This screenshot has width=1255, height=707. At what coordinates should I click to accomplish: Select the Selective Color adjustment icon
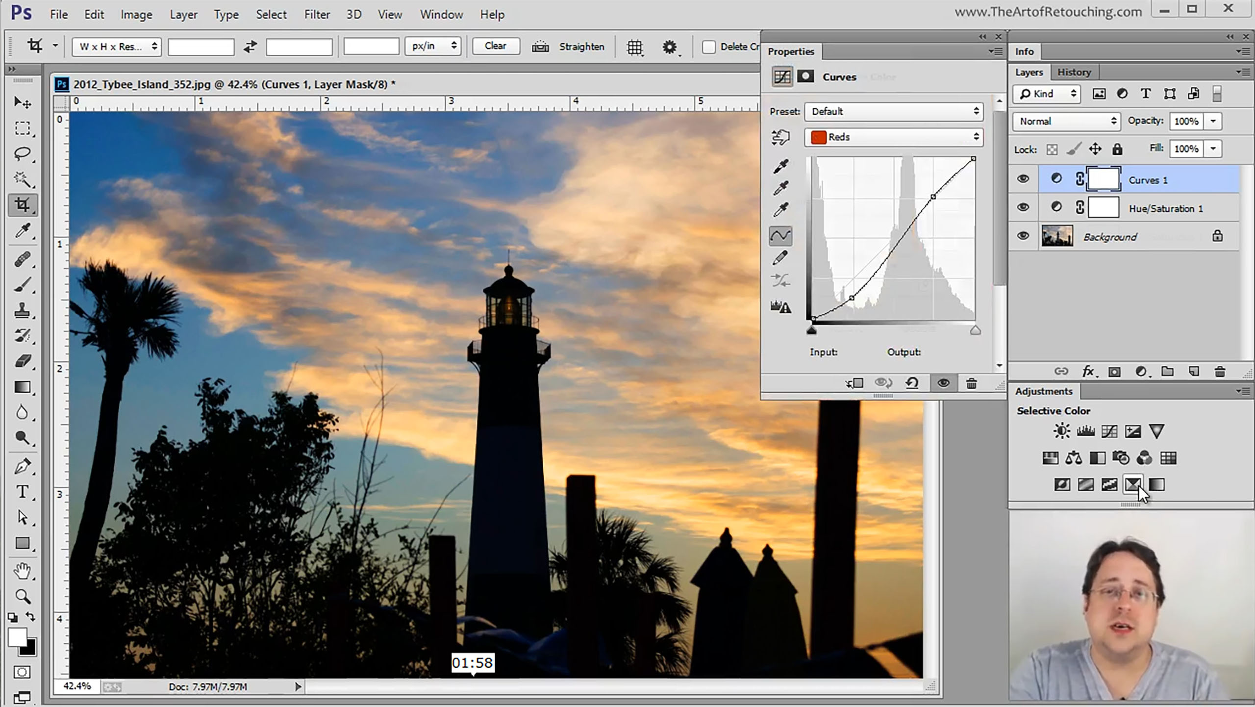1133,484
